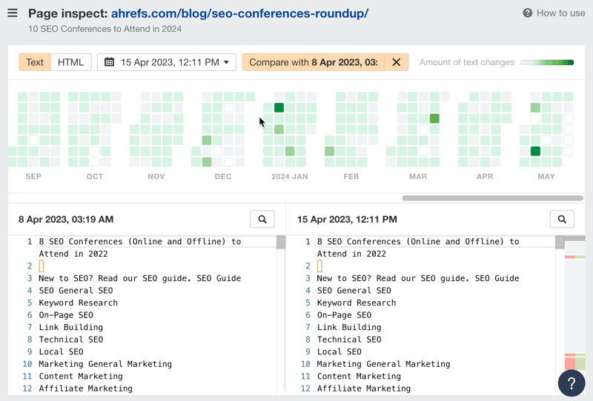The width and height of the screenshot is (593, 401).
Task: Click the How to use help icon
Action: (527, 13)
